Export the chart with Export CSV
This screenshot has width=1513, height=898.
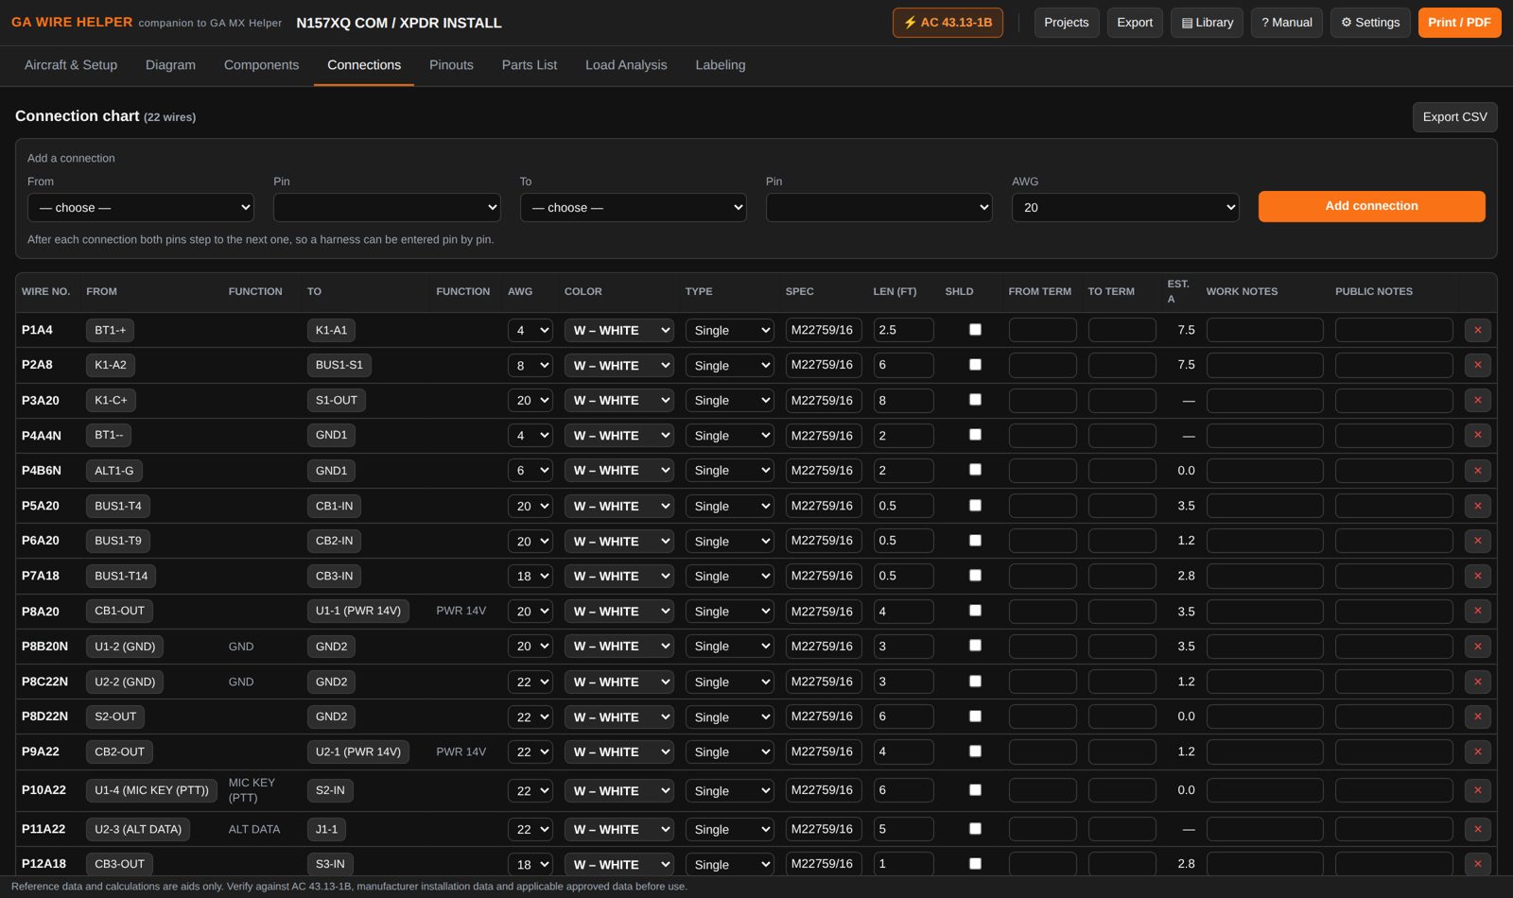tap(1454, 117)
